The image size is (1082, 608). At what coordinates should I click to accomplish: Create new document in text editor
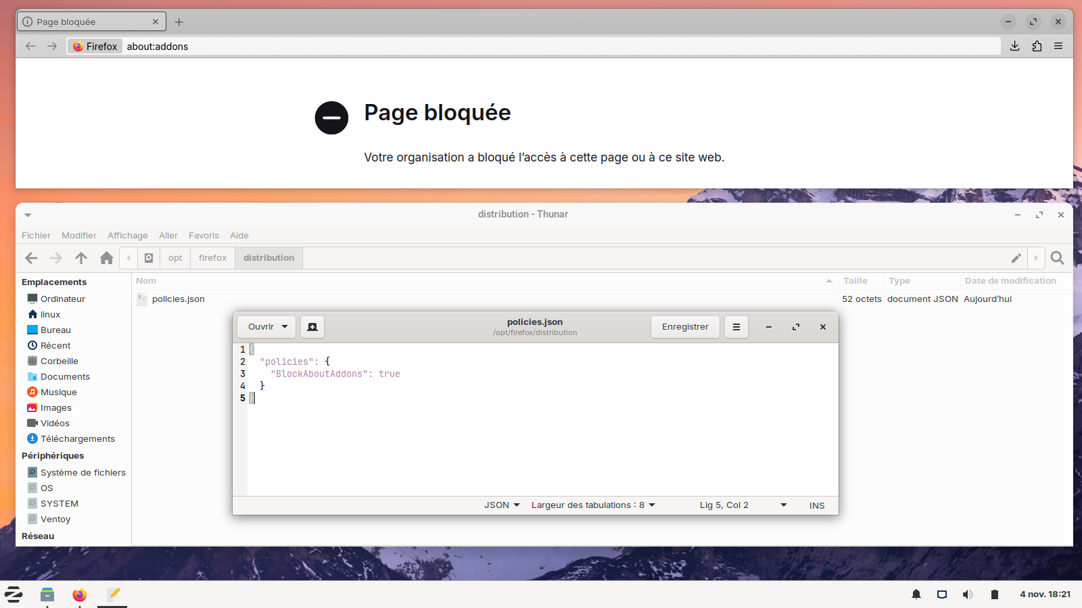coord(312,327)
